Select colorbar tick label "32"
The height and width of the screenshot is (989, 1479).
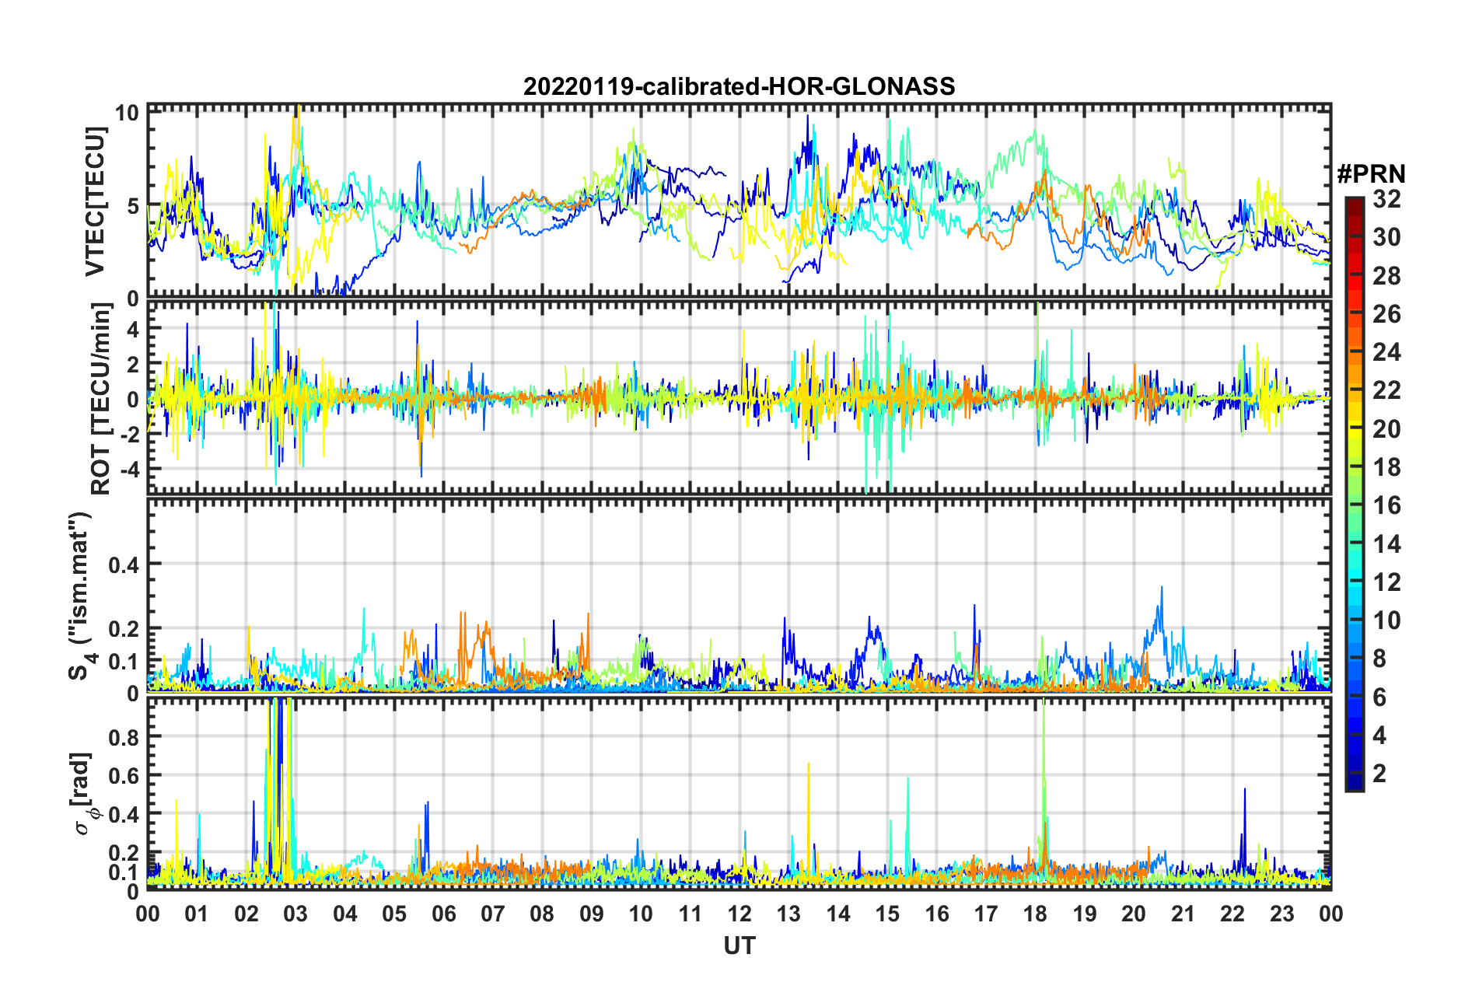(1387, 199)
